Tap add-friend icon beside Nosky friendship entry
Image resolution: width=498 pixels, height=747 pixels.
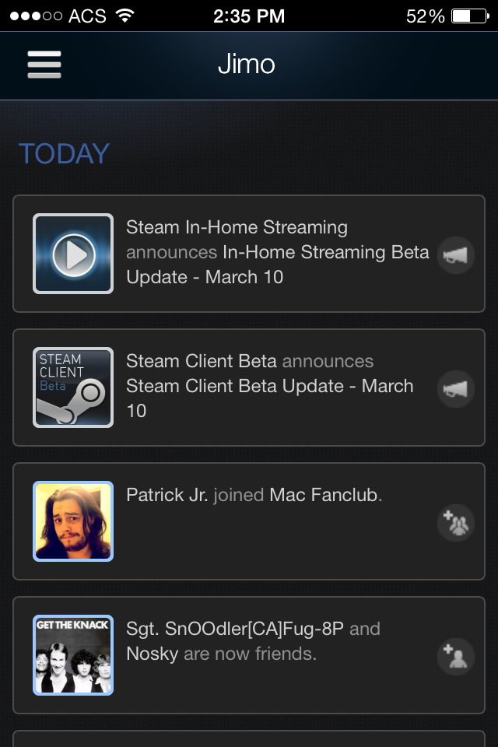pyautogui.click(x=456, y=656)
